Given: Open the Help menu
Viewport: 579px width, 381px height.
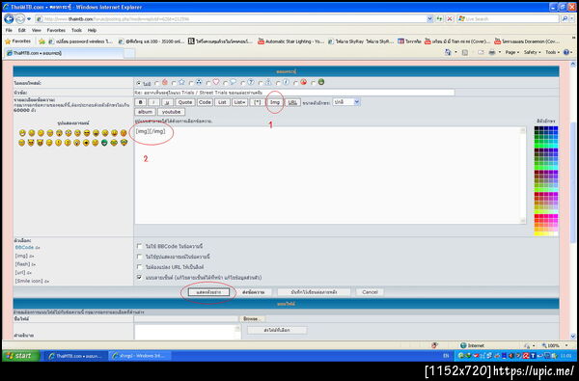Looking at the screenshot, I should point(92,30).
